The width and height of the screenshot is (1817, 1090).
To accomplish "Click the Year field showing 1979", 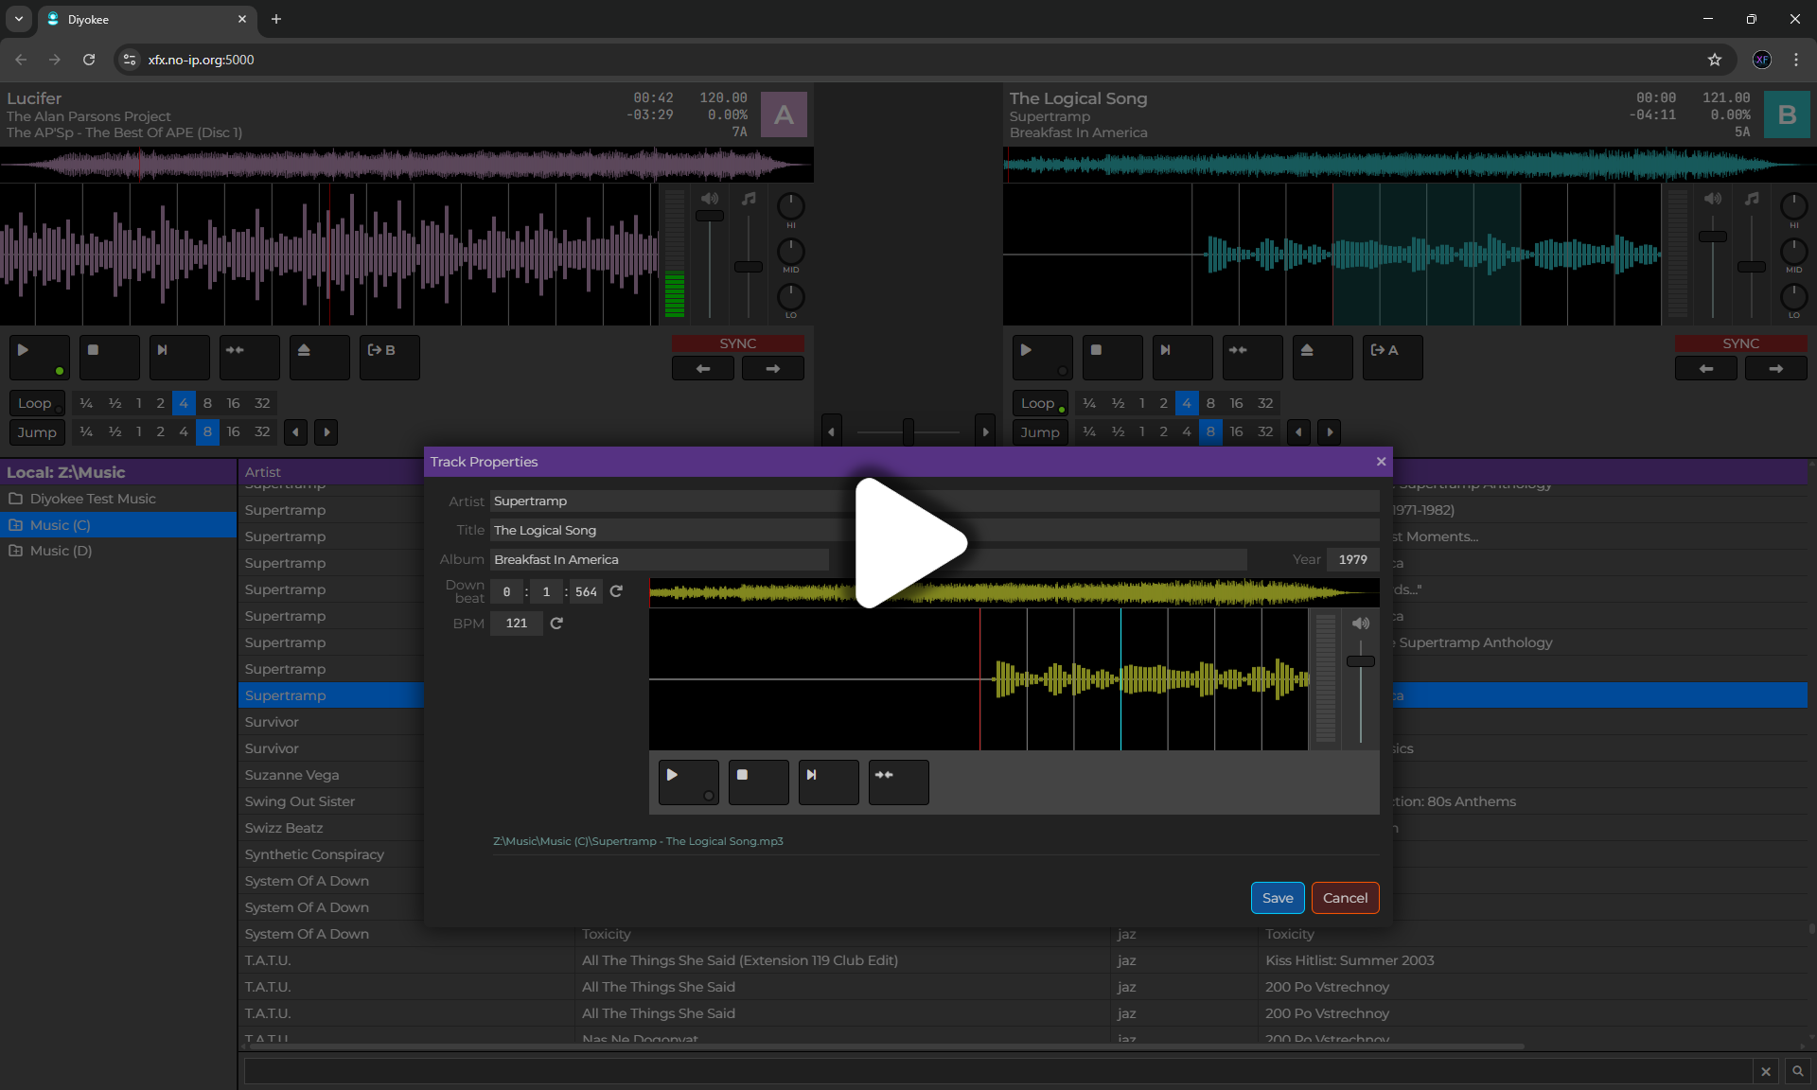I will [1352, 559].
